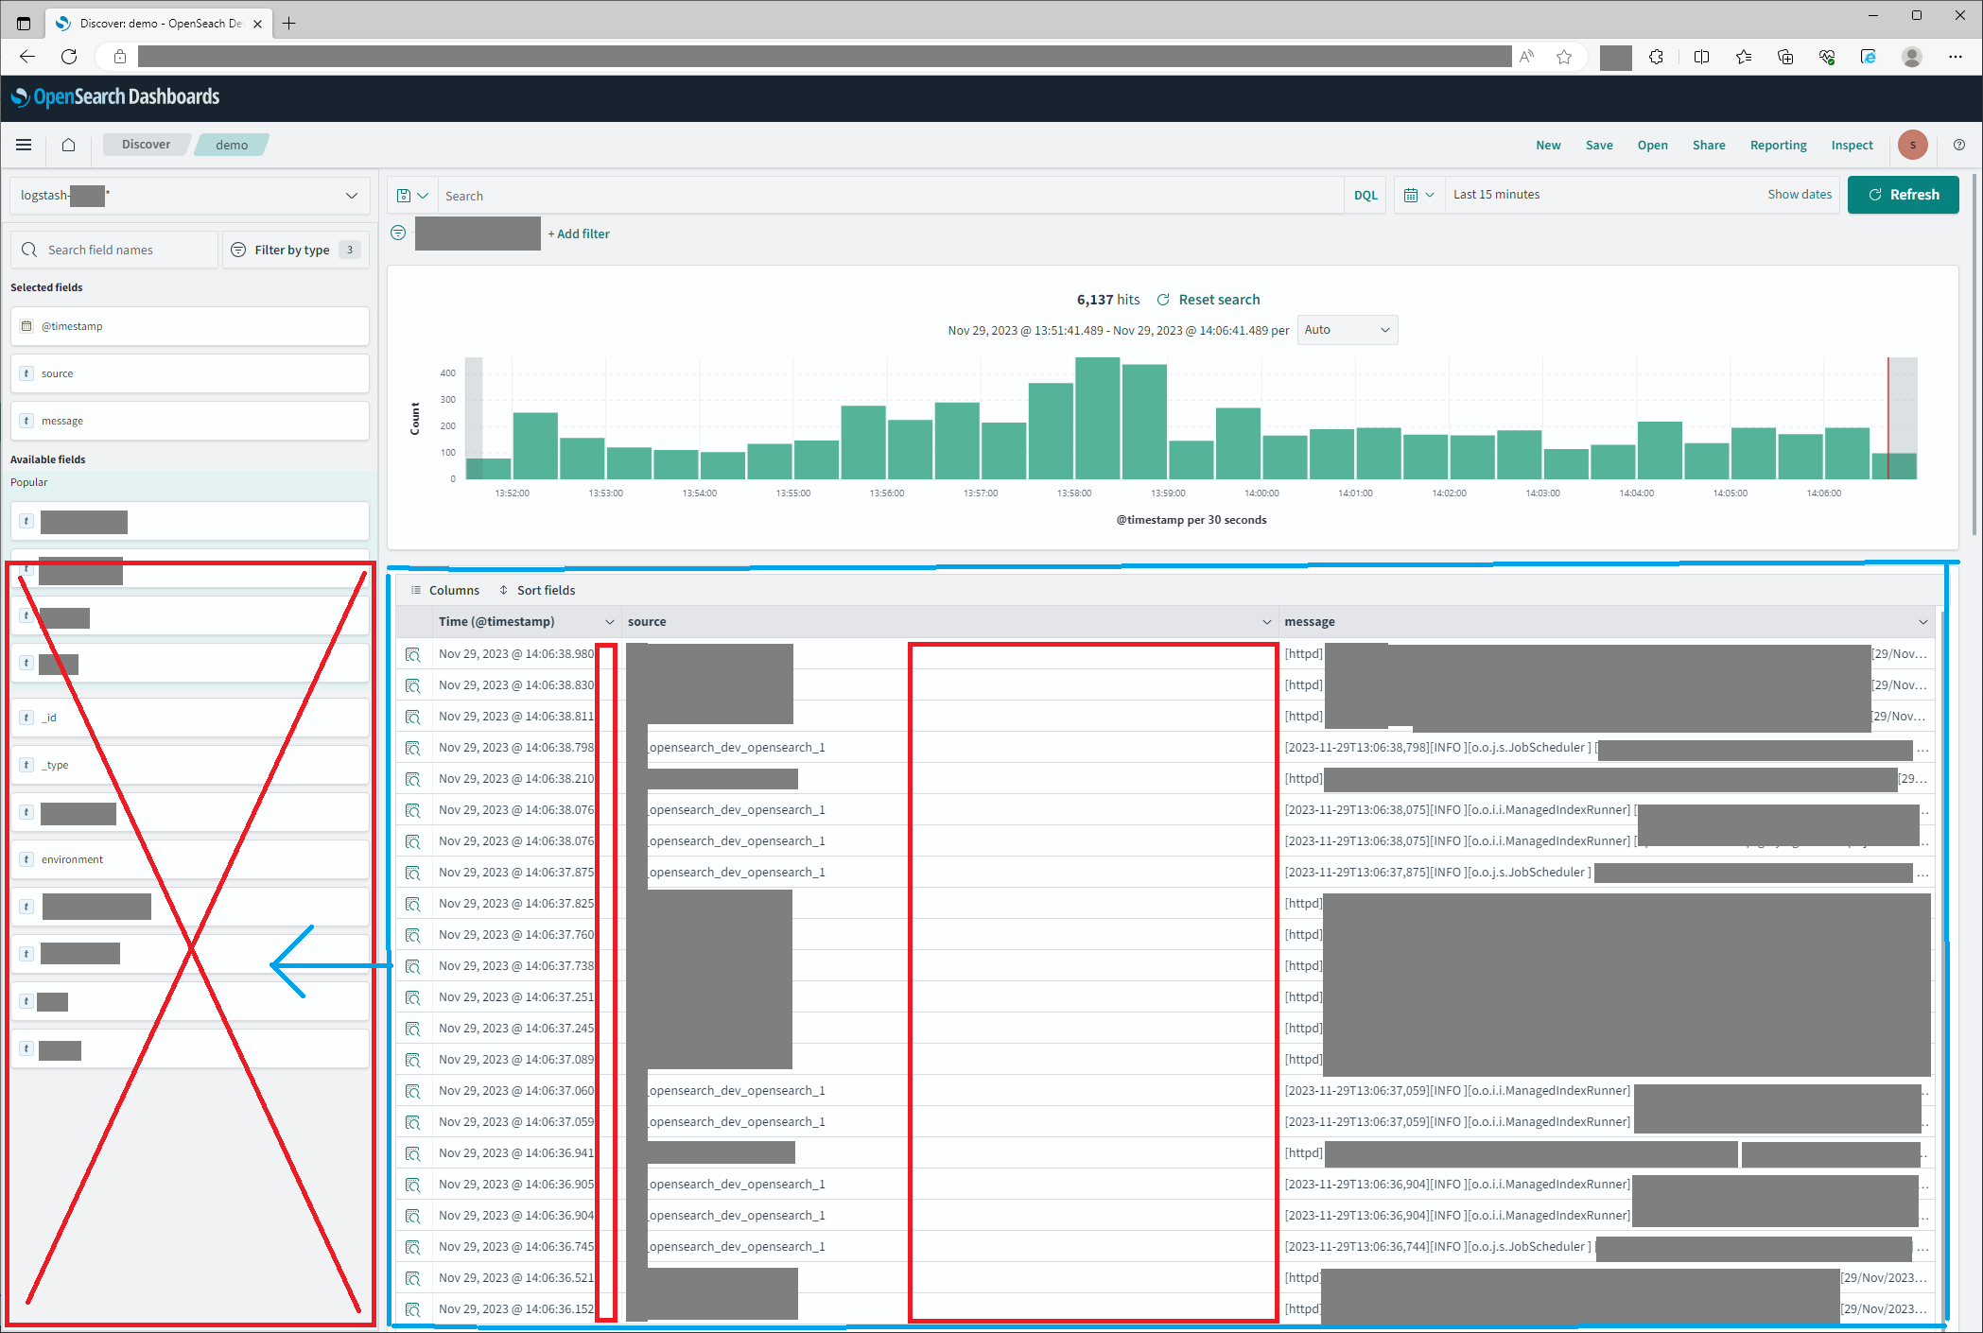This screenshot has width=1983, height=1333.
Task: Open the Columns selector
Action: pos(445,590)
